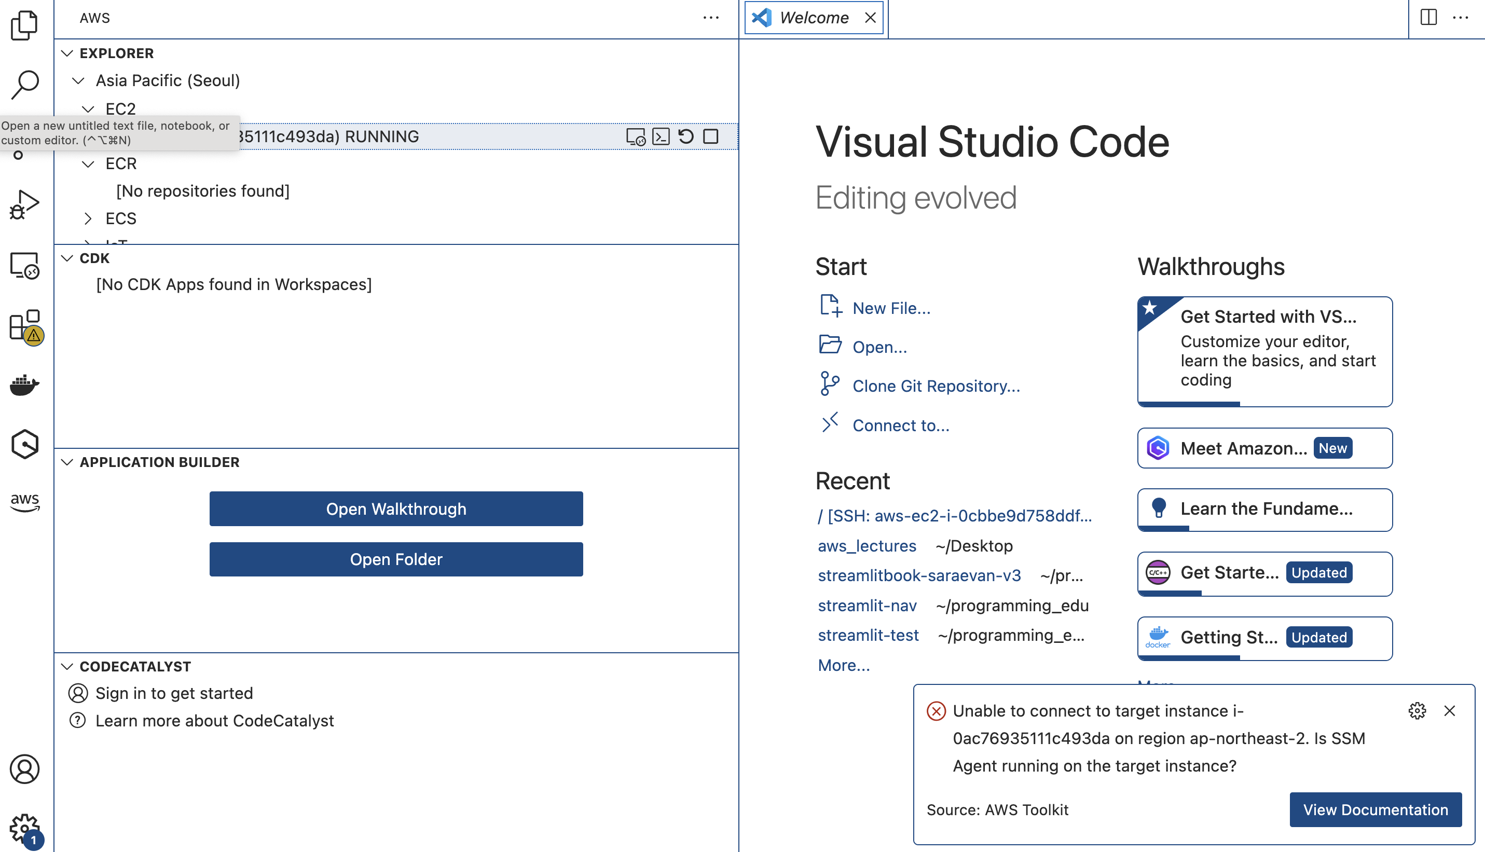Image resolution: width=1485 pixels, height=852 pixels.
Task: Split the editor right
Action: pyautogui.click(x=1428, y=17)
